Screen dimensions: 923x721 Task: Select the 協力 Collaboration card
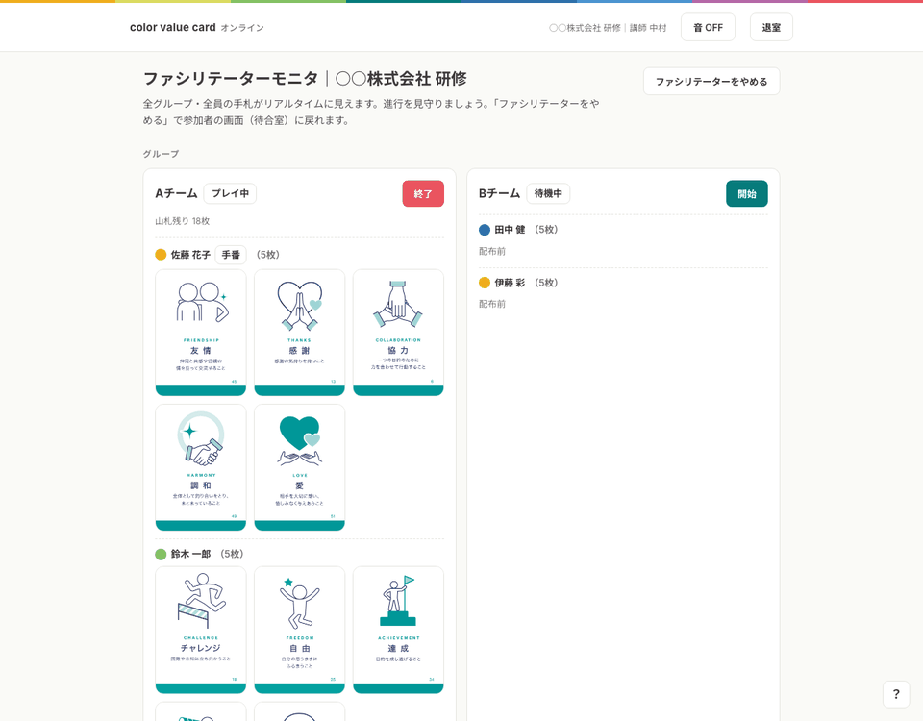click(398, 333)
